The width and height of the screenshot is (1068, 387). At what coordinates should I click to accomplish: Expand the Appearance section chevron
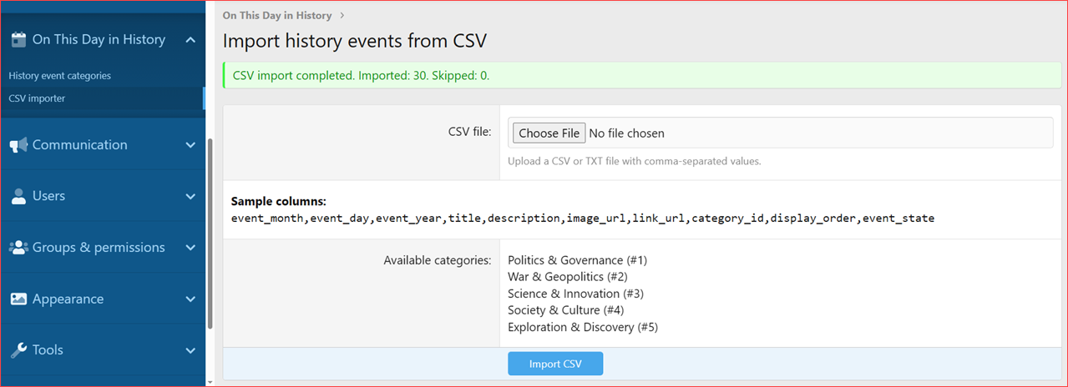pos(190,299)
